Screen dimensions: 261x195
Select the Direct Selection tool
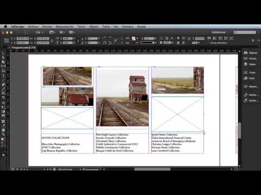point(3,58)
